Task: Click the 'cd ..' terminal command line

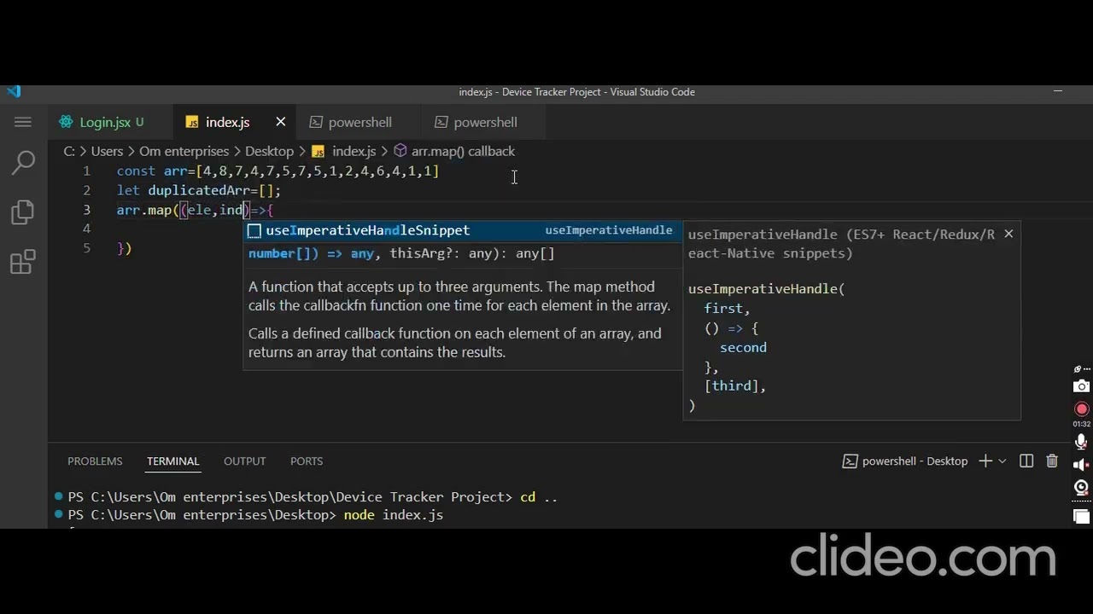Action: [x=539, y=497]
